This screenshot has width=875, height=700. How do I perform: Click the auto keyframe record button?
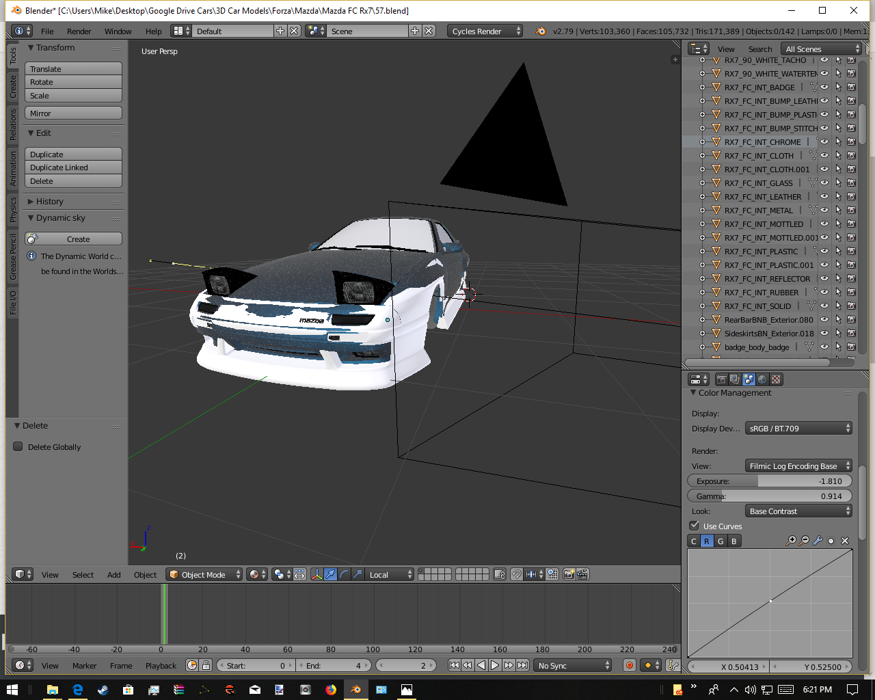630,665
